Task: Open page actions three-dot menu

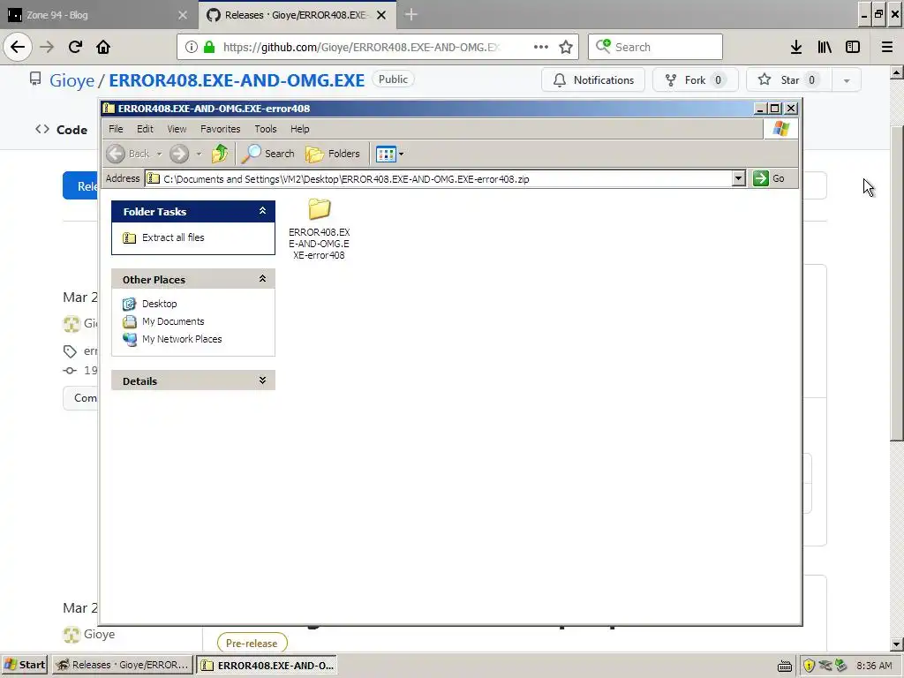Action: pyautogui.click(x=541, y=47)
